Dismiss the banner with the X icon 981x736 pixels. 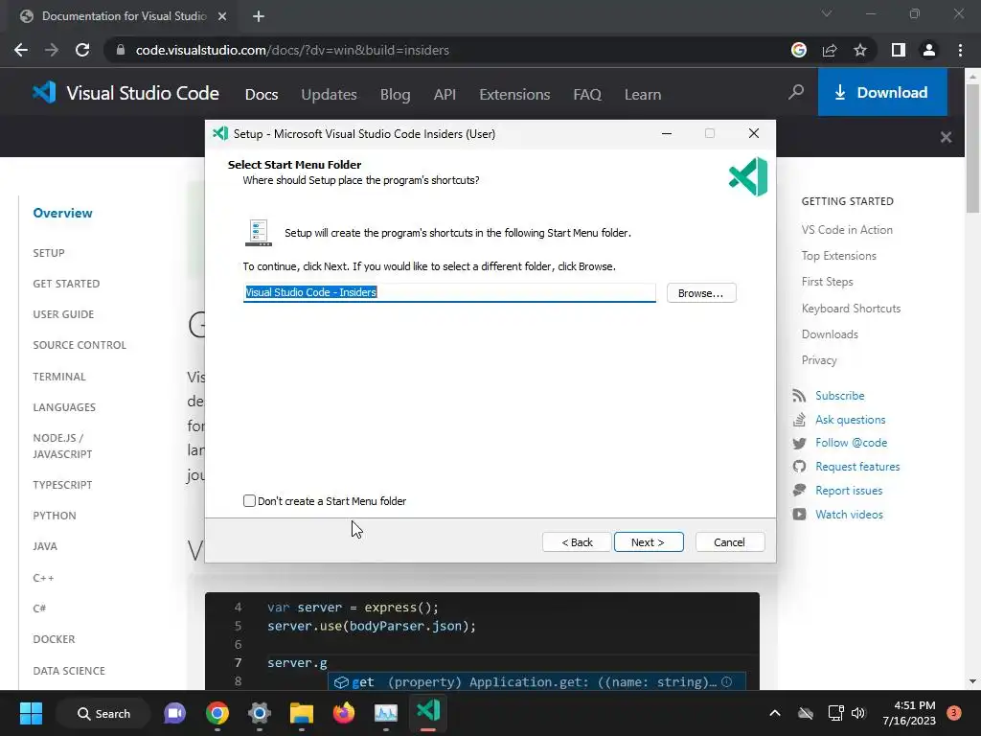pos(946,137)
